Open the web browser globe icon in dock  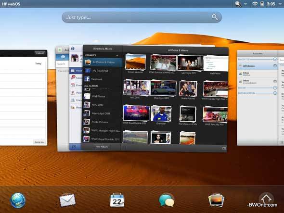(18, 200)
